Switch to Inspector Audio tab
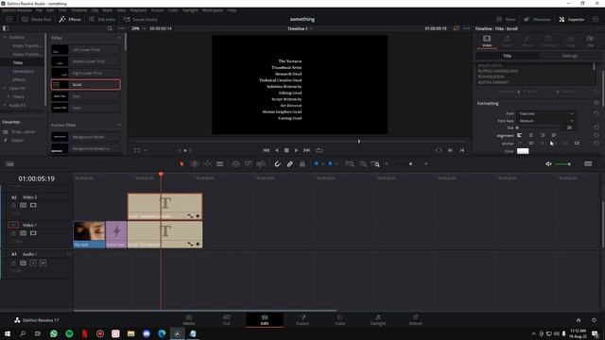Screen dimensions: 605x340 [x=507, y=42]
